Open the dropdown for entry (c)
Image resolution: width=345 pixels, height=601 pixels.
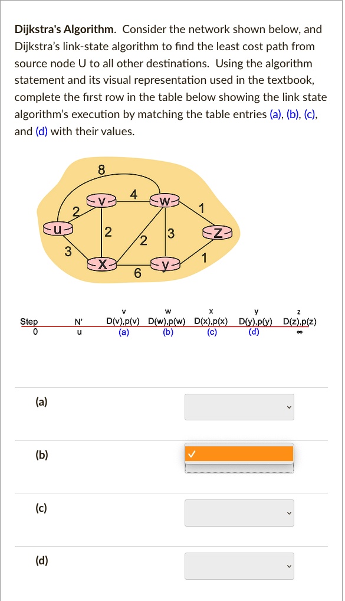click(x=239, y=513)
